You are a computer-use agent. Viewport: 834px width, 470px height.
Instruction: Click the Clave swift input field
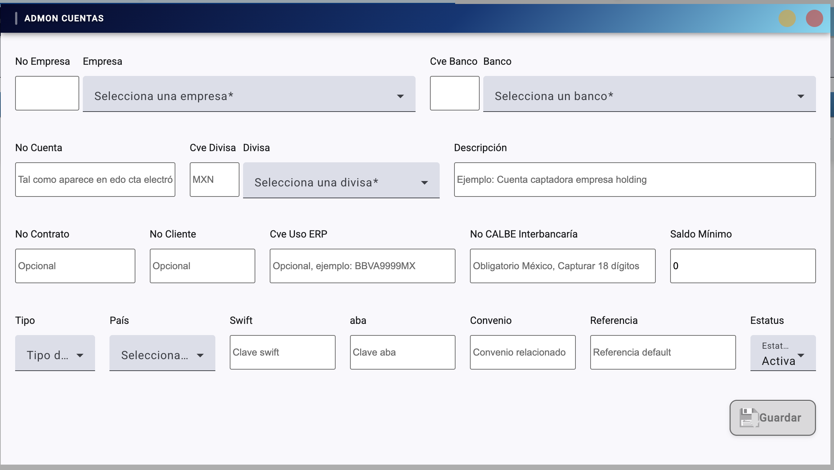coord(282,352)
